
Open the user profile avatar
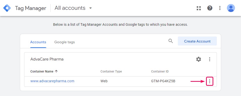tap(231, 8)
